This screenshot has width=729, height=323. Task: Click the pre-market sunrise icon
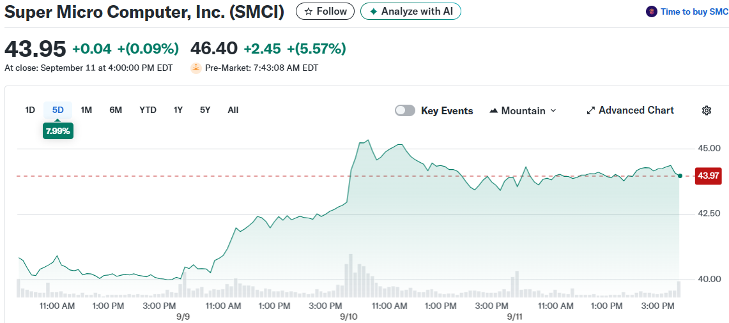click(x=196, y=68)
